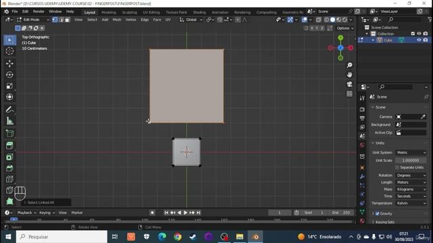This screenshot has width=433, height=243.
Task: Hide the Cube in the outliner
Action: click(x=419, y=40)
